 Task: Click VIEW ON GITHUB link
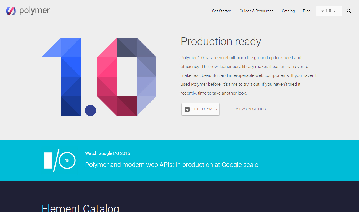click(251, 109)
